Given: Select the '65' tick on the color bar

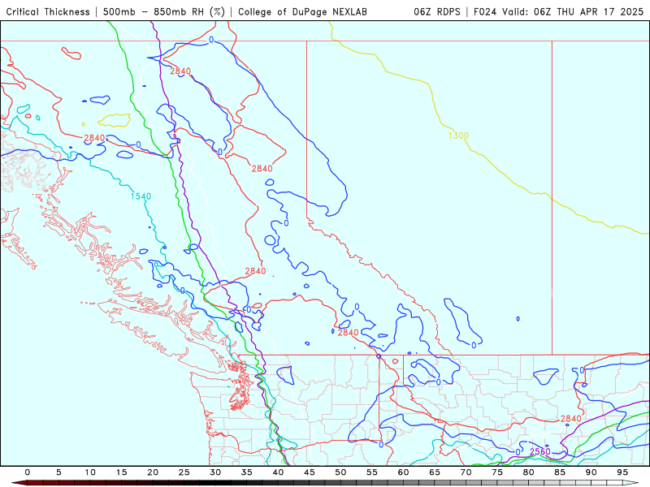Looking at the screenshot, I should pos(435,472).
